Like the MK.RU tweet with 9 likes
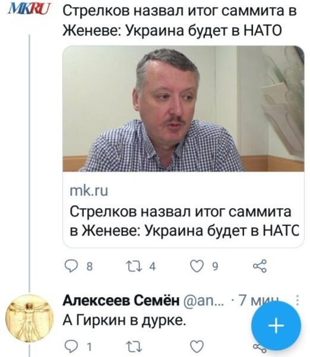The width and height of the screenshot is (310, 357). [x=197, y=266]
